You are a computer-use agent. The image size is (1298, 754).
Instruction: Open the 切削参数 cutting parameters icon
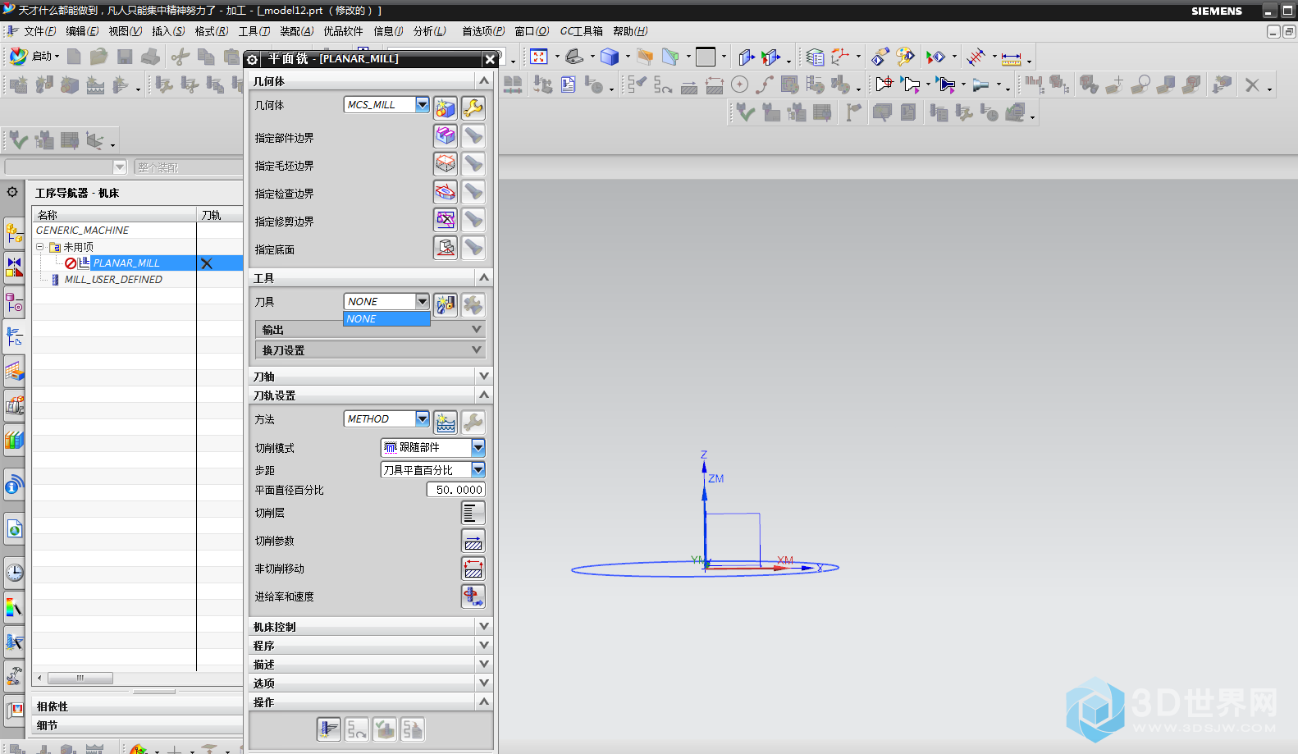(x=473, y=541)
